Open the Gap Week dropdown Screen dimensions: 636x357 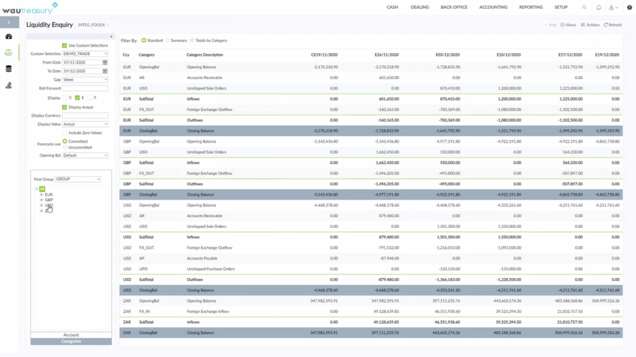(85, 79)
